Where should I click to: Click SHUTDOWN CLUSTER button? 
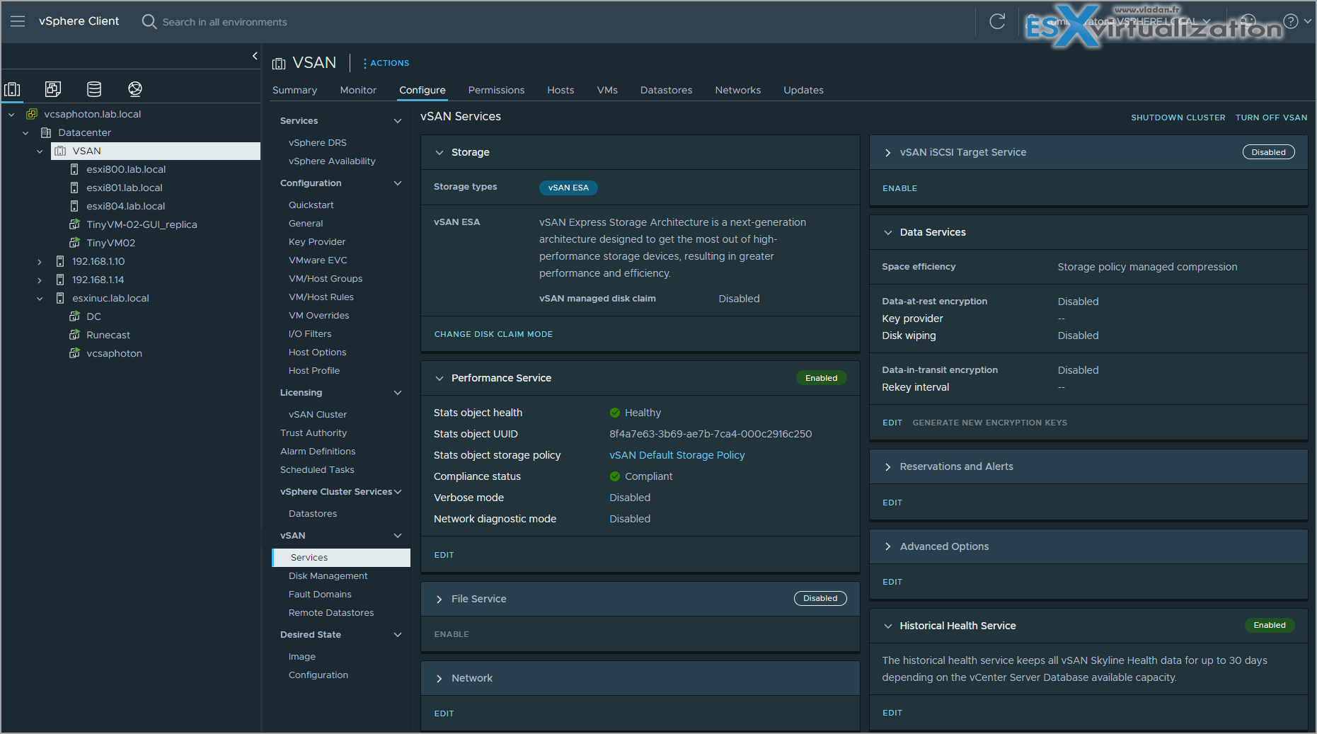click(x=1178, y=117)
